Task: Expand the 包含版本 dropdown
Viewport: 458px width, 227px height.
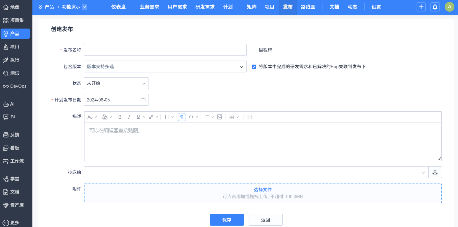Action: click(x=165, y=67)
